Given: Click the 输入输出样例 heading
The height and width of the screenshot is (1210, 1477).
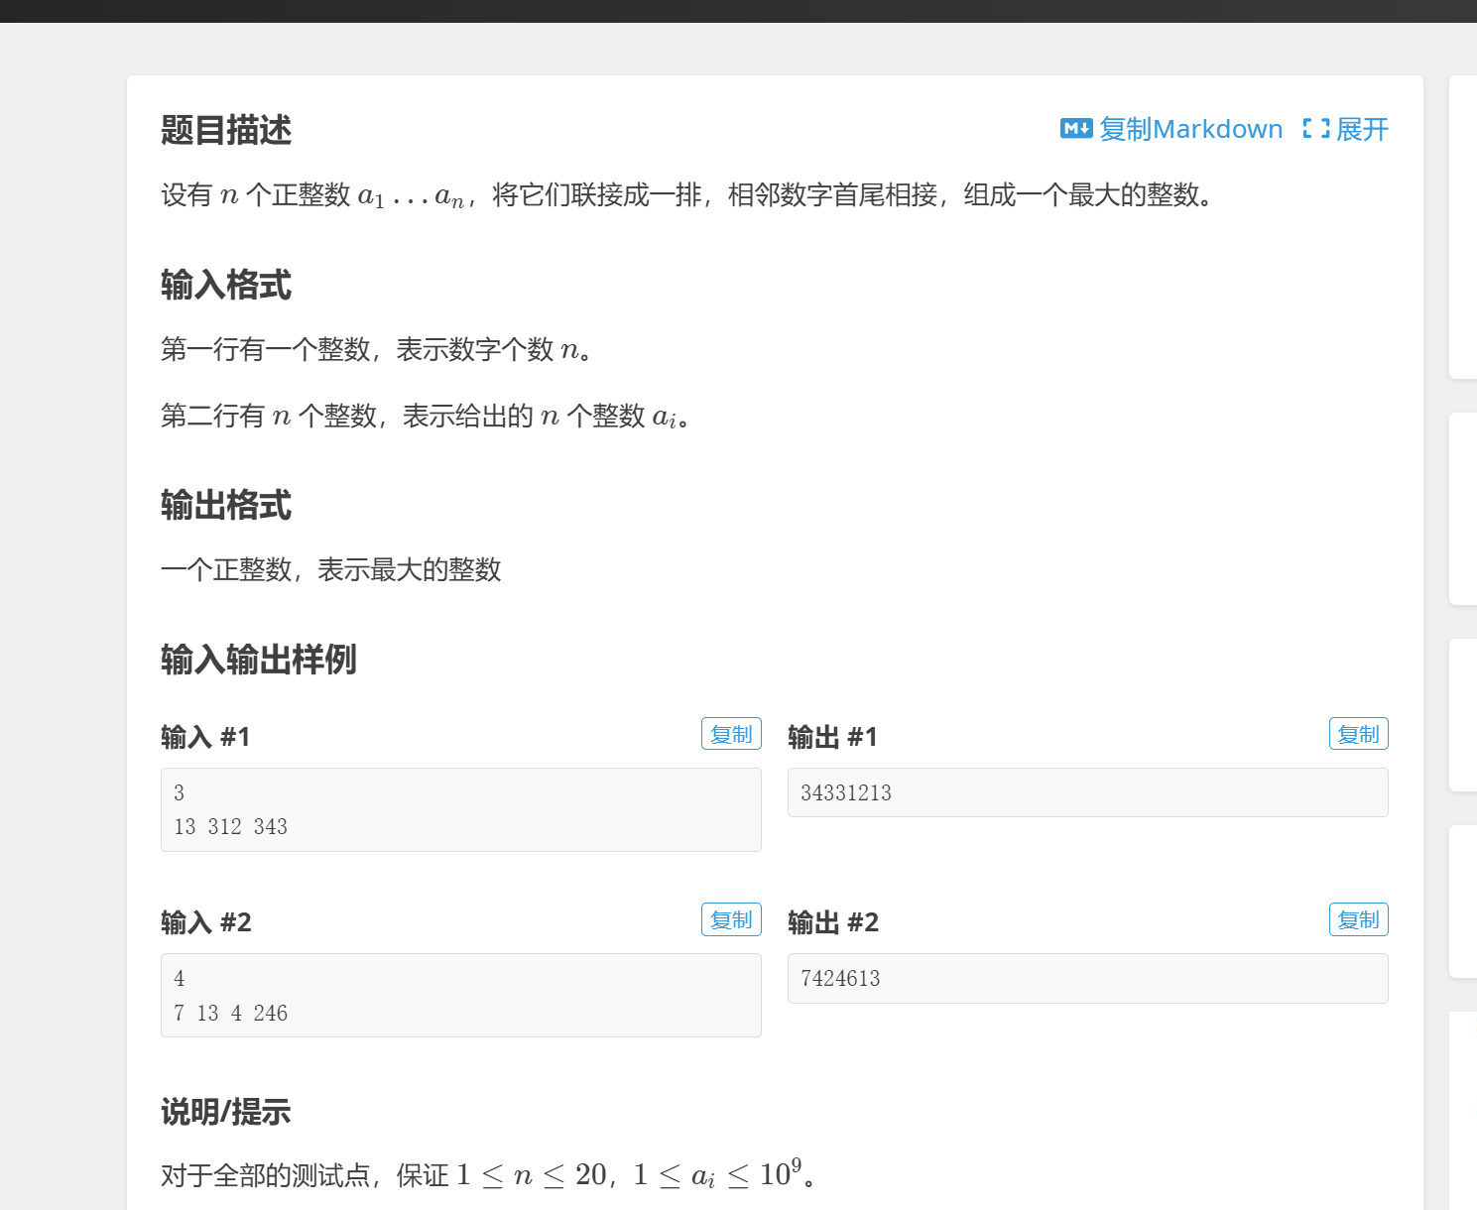Looking at the screenshot, I should (x=259, y=660).
